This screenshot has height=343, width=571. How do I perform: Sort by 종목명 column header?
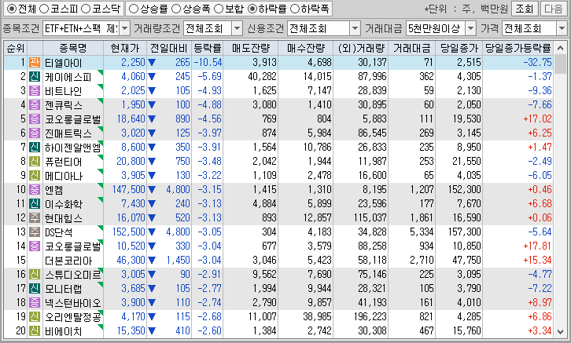click(73, 48)
